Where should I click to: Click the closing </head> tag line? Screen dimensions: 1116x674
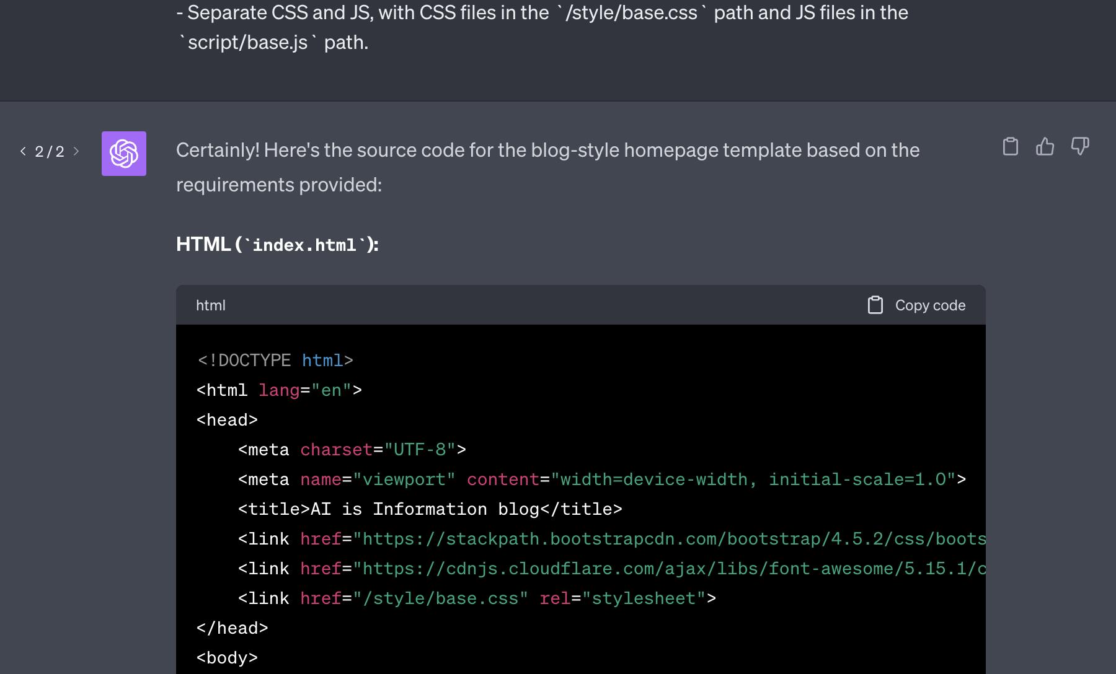[232, 628]
